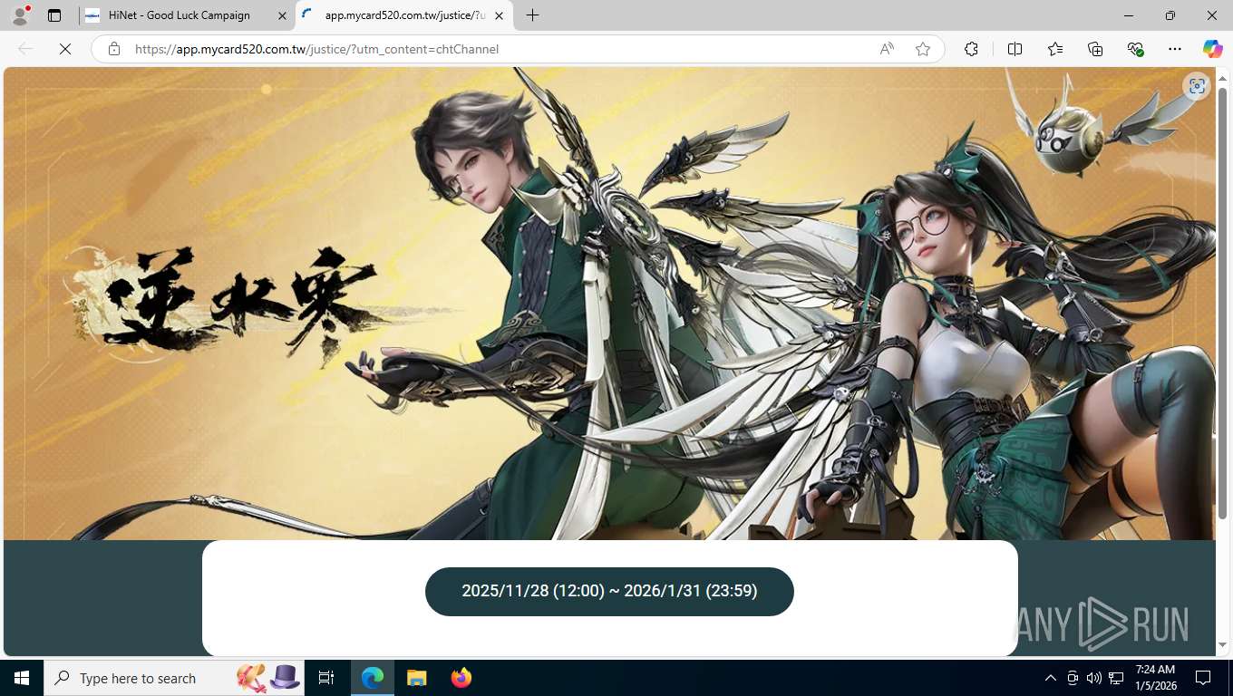Click the campaign date range button
This screenshot has height=696, width=1233.
[x=609, y=591]
